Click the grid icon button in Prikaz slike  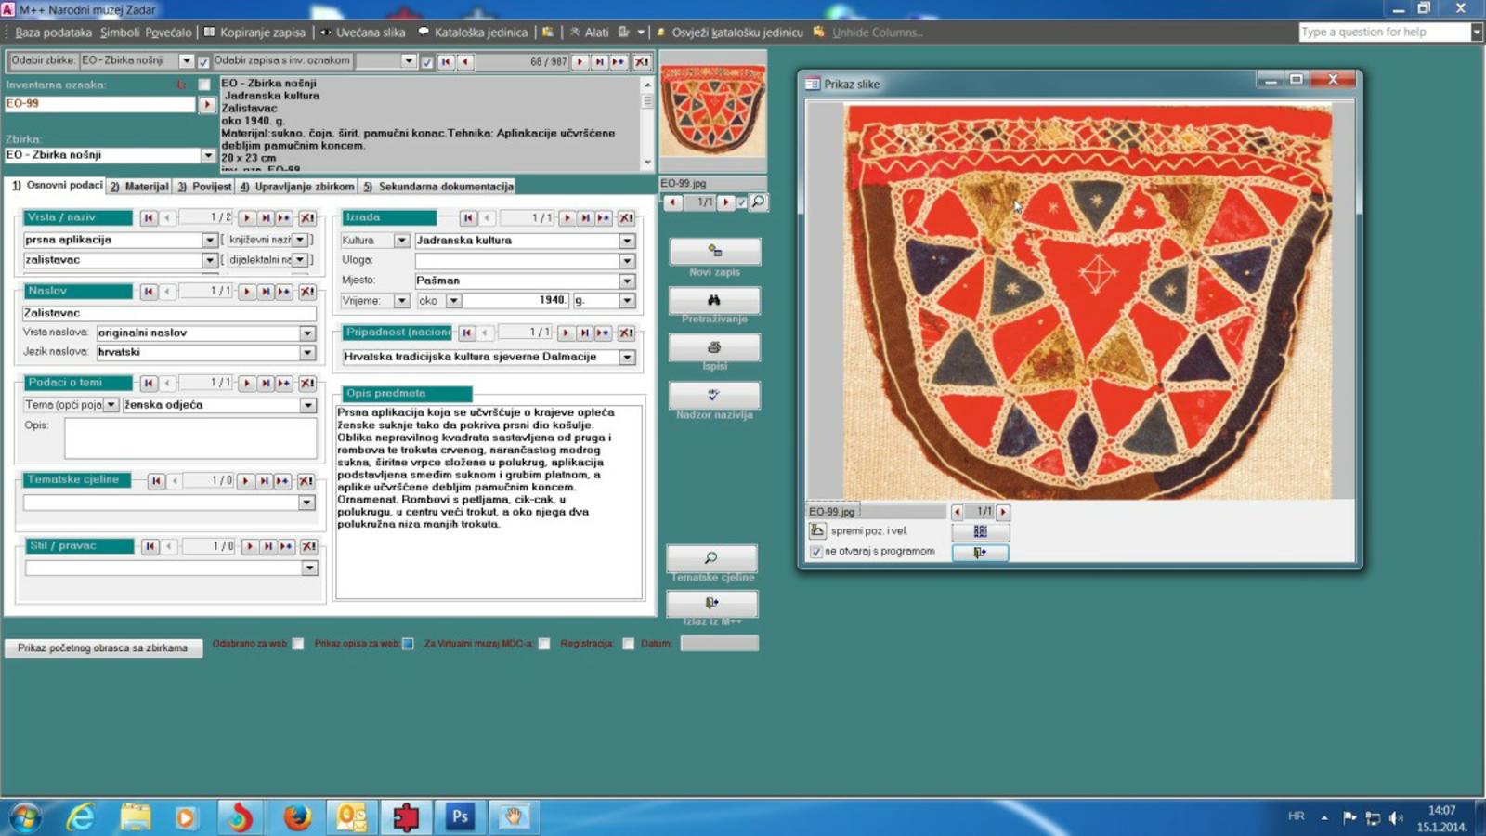tap(980, 531)
